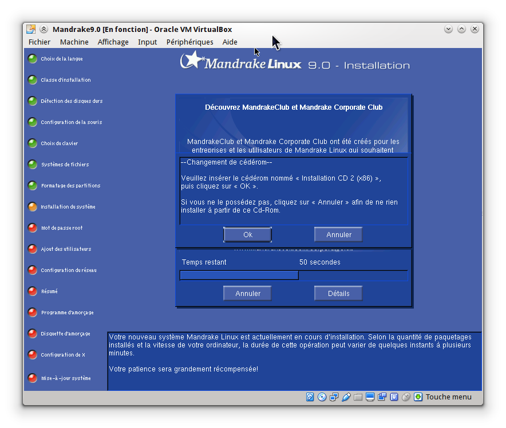Maximize the VirtualBox window
This screenshot has height=428, width=506.
[461, 29]
